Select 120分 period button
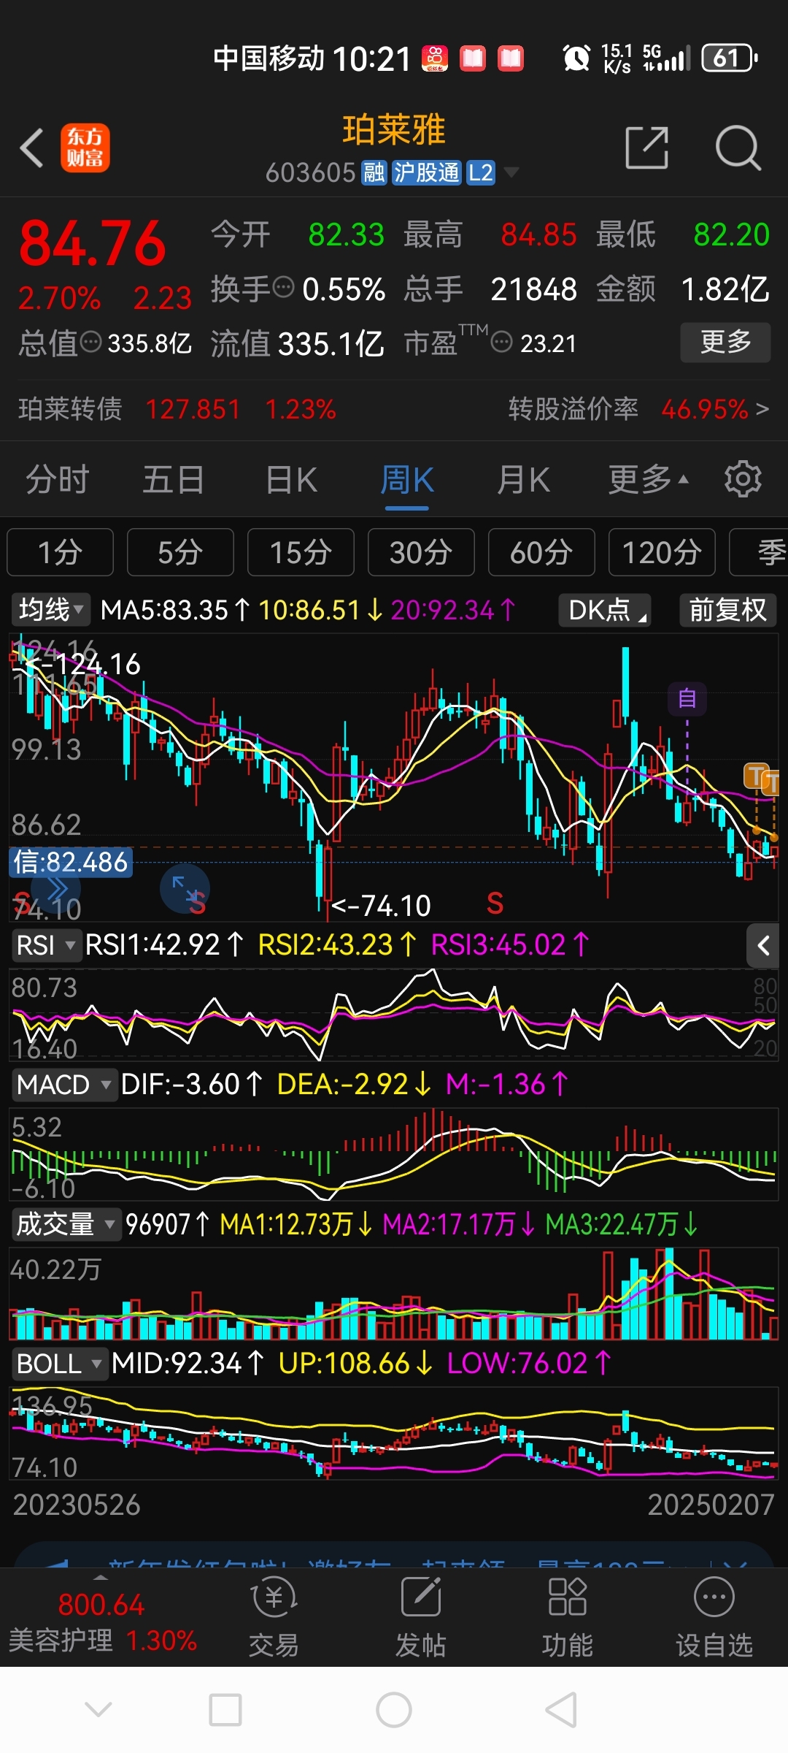This screenshot has height=1753, width=788. [662, 552]
